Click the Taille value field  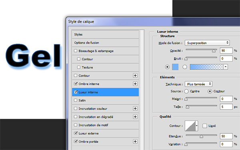coord(226,107)
